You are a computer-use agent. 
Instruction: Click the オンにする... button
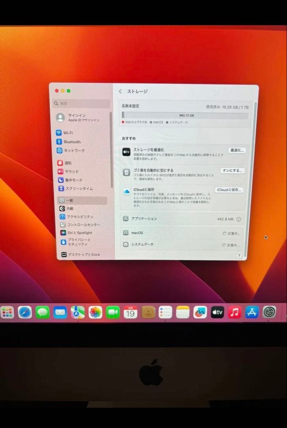coord(232,170)
